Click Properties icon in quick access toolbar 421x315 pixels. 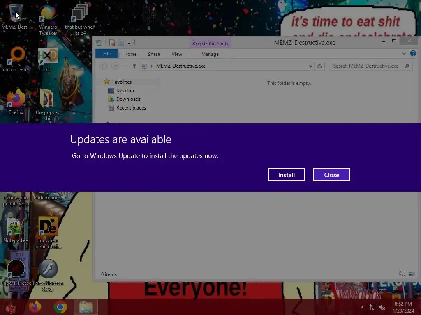pos(112,43)
